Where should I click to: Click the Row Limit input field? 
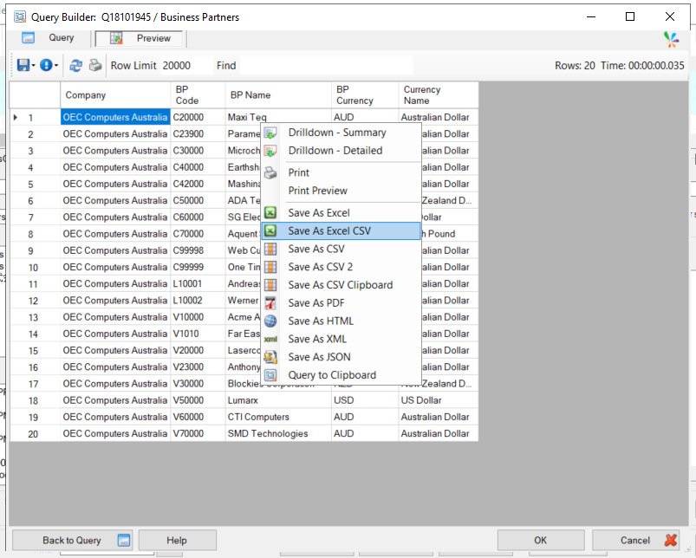point(186,66)
